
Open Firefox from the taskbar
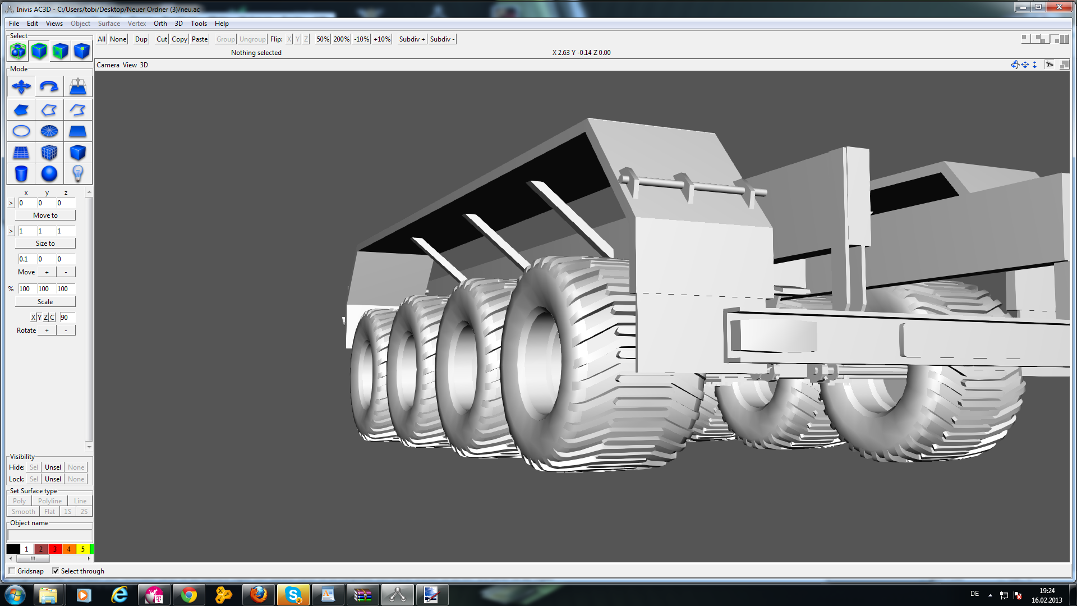259,595
